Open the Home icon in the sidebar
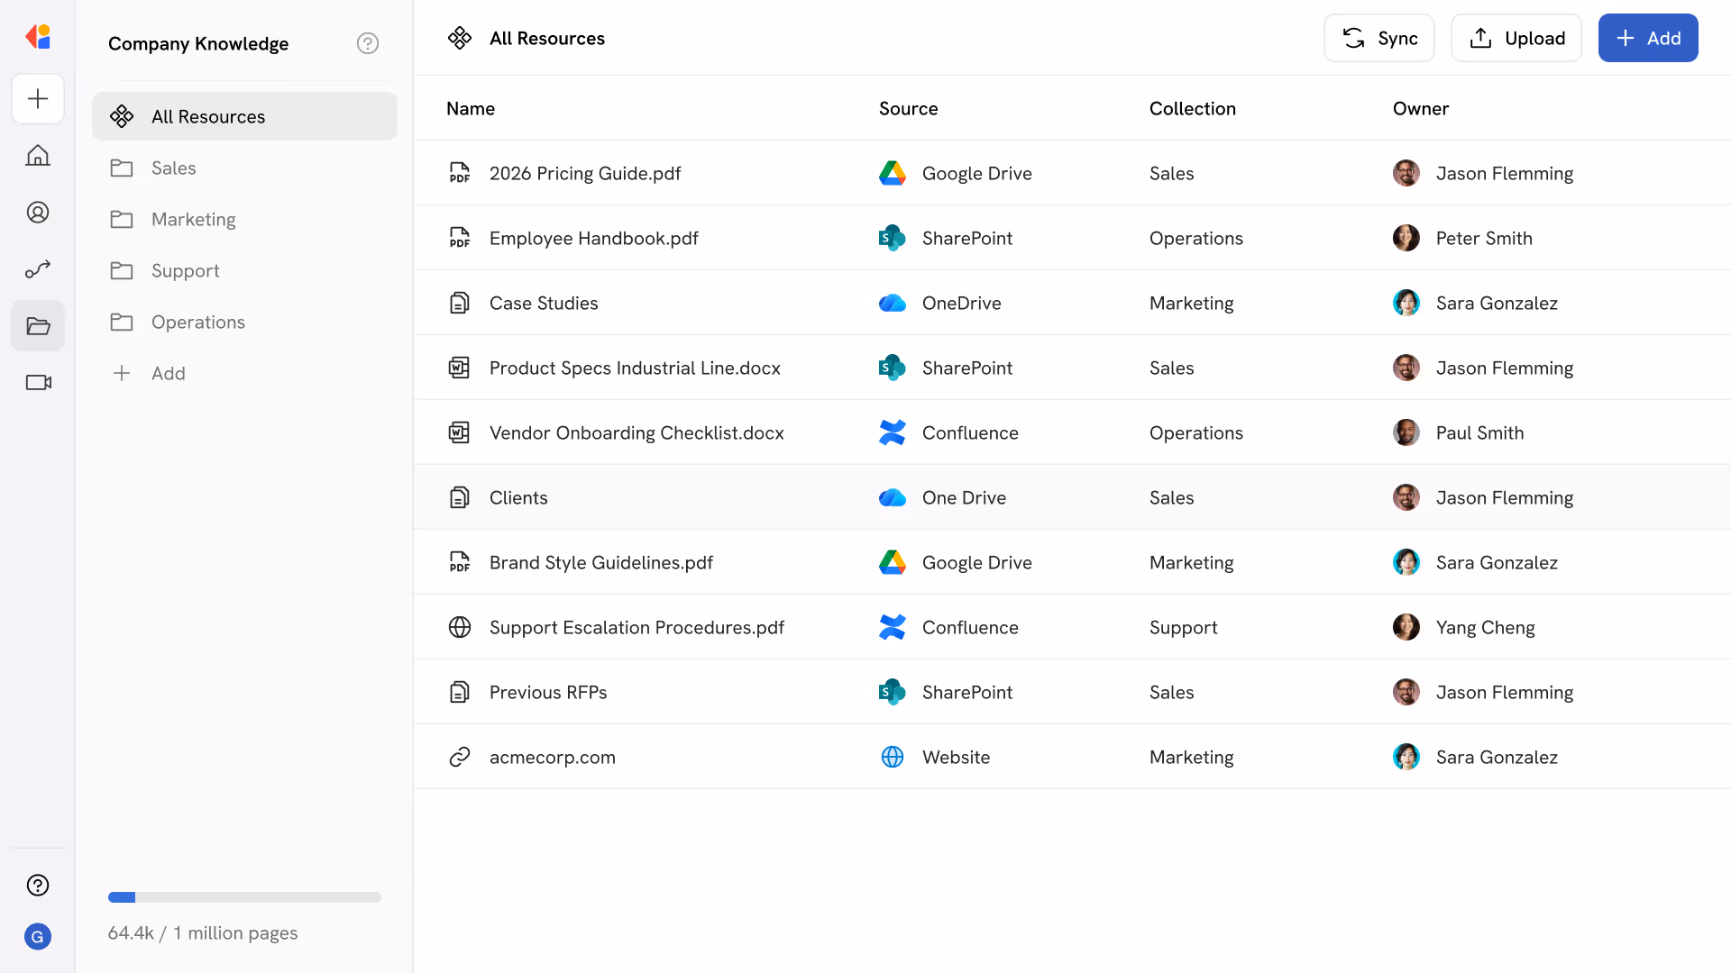1731x973 pixels. tap(38, 155)
